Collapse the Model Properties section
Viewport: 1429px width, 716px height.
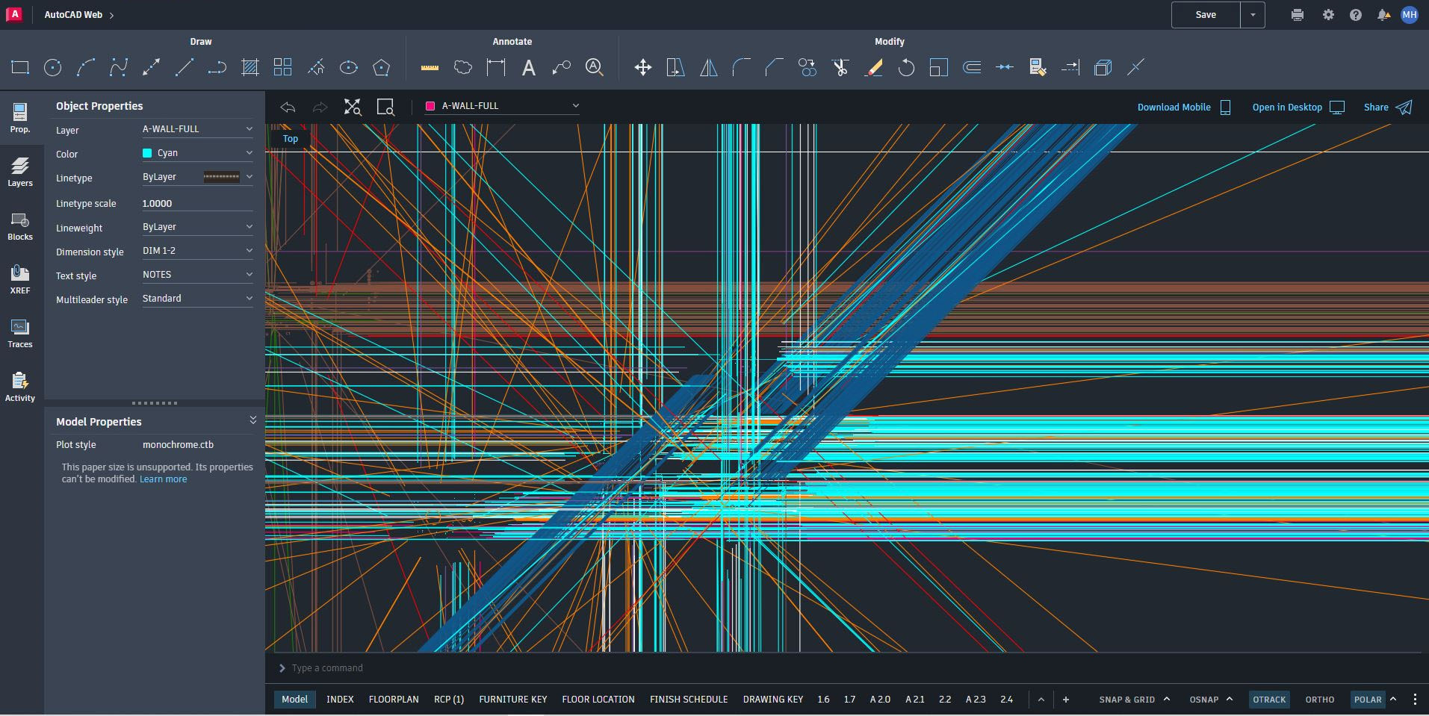[x=253, y=419]
